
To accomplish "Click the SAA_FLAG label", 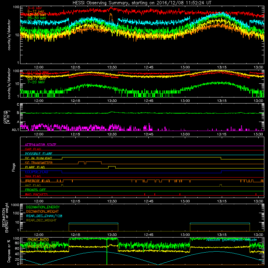I will tap(33, 177).
